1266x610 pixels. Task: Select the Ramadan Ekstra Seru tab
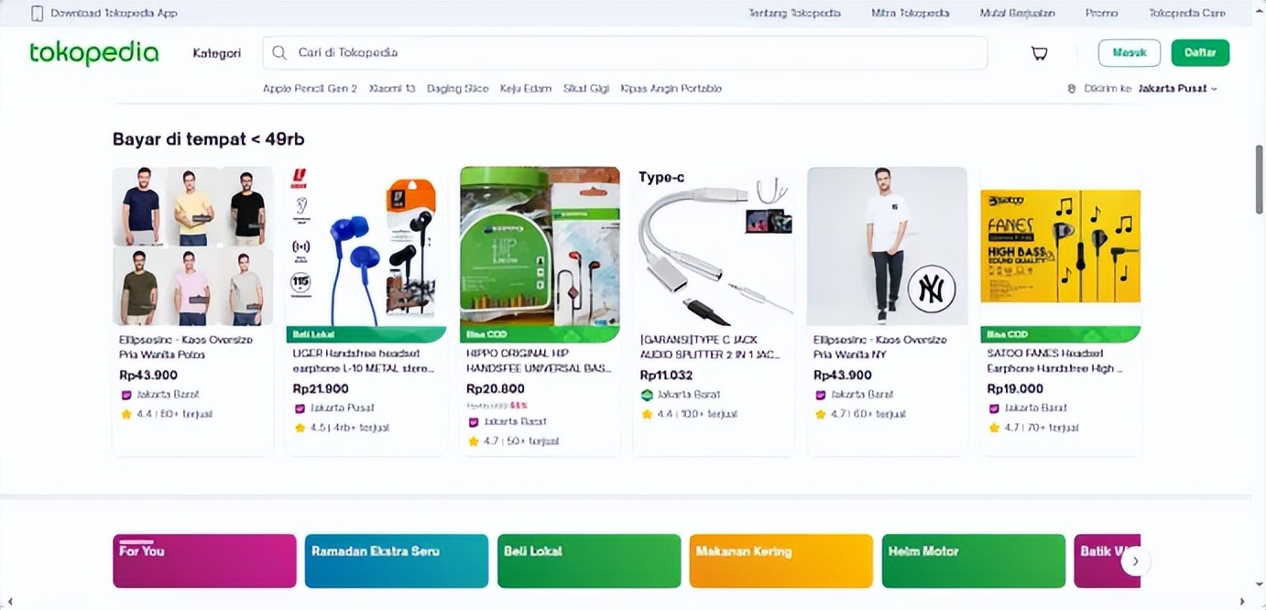[x=396, y=561]
